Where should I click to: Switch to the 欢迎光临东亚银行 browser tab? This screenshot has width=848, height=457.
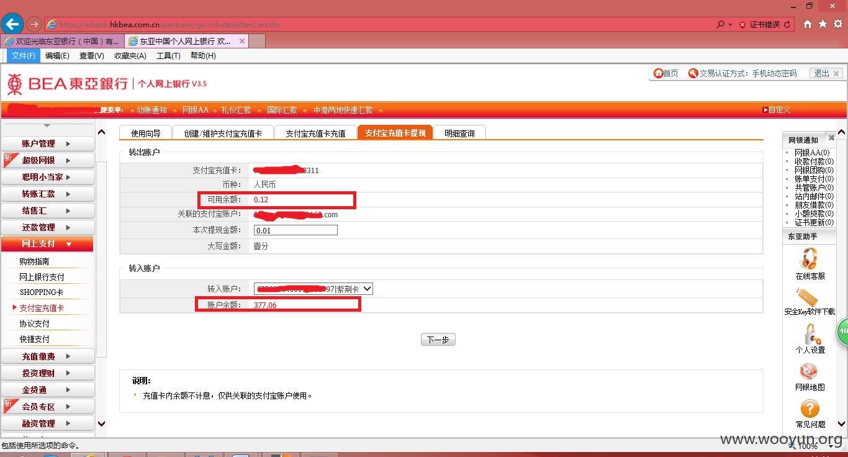[x=62, y=41]
